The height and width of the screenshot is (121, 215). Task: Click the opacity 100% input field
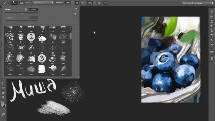pyautogui.click(x=68, y=3)
